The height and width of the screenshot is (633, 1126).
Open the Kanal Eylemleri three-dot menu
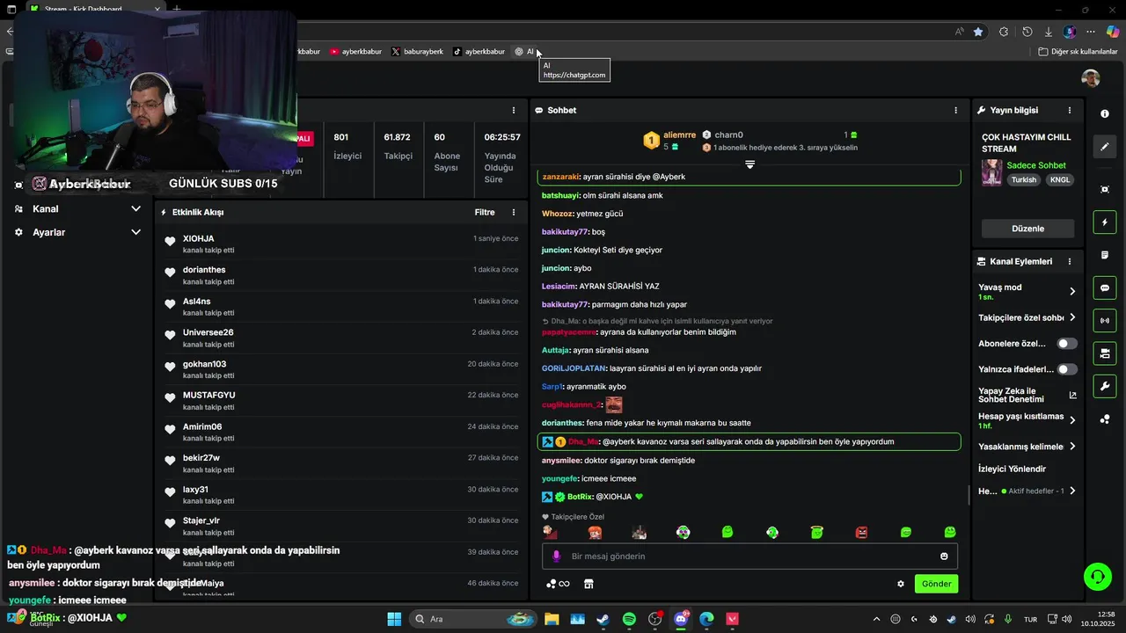coord(1070,261)
